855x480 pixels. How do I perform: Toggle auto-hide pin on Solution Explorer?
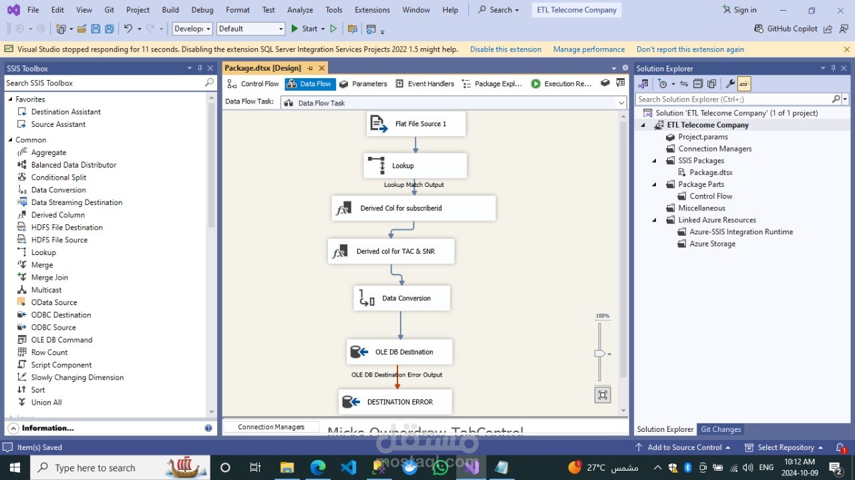point(834,68)
